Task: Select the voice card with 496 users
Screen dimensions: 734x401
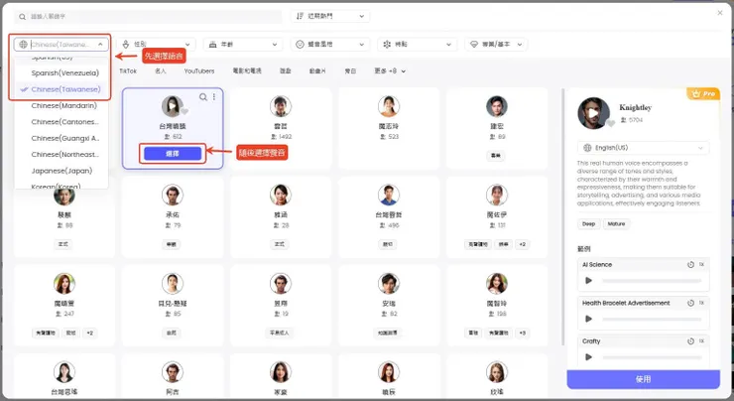Action: point(389,217)
